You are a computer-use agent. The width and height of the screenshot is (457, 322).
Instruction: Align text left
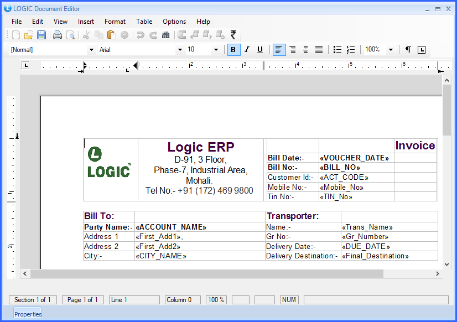[279, 50]
